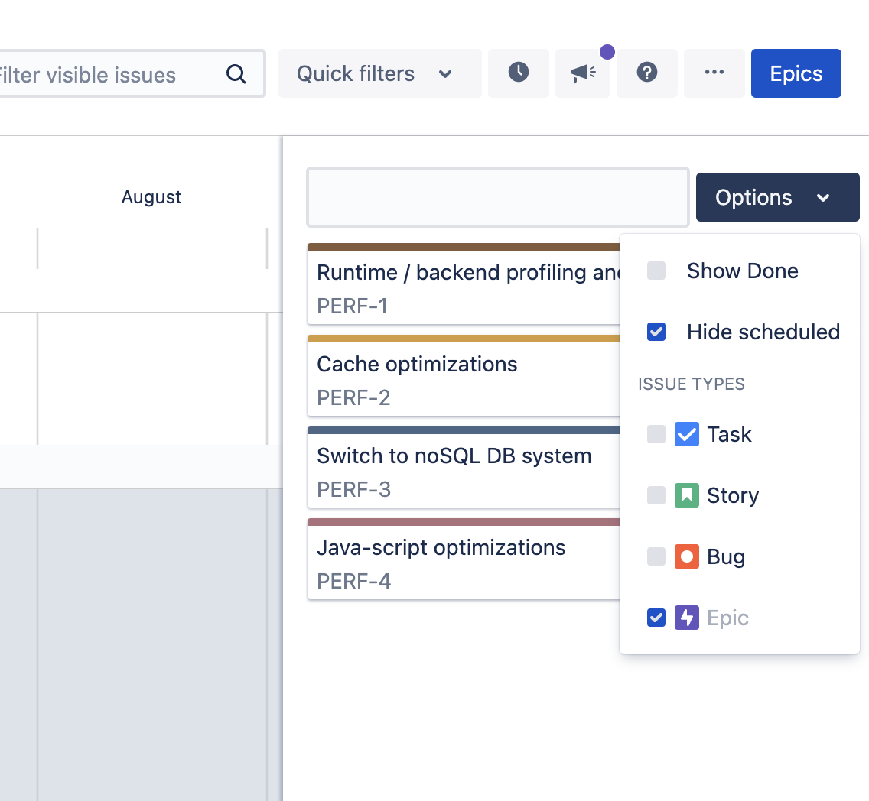
Task: Collapse the Options dropdown
Action: (777, 197)
